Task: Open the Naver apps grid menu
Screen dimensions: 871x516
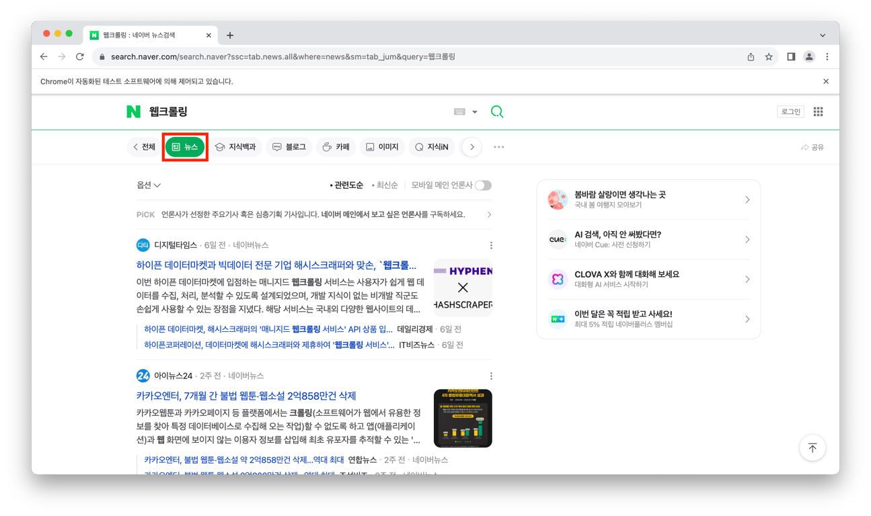Action: (x=818, y=112)
